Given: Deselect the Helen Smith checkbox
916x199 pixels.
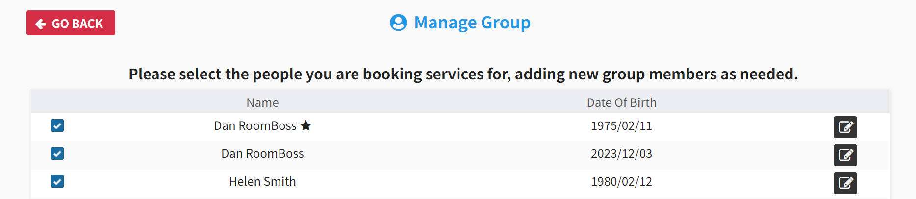Looking at the screenshot, I should click(x=57, y=182).
